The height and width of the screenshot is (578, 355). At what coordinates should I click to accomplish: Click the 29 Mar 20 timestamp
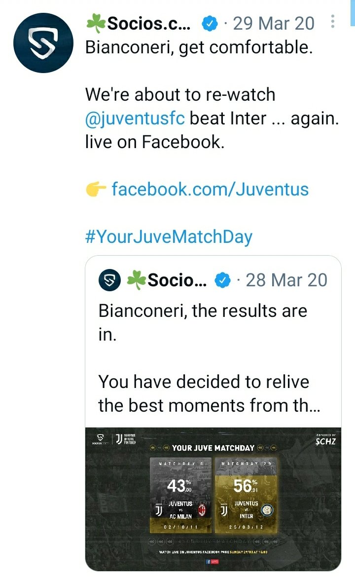[x=274, y=23]
